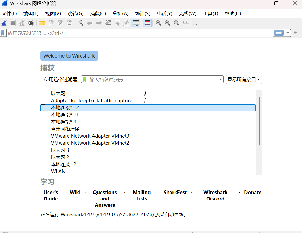Screen dimensions: 302x233
Task: Open the 文件(F) menu
Action: [9, 14]
